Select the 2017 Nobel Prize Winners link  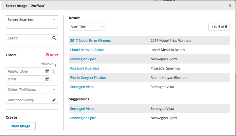[x=91, y=40]
